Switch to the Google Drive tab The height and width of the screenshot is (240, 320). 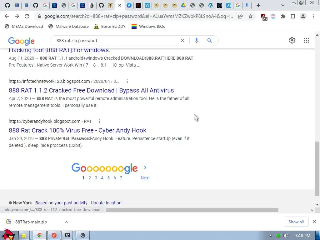click(x=183, y=5)
